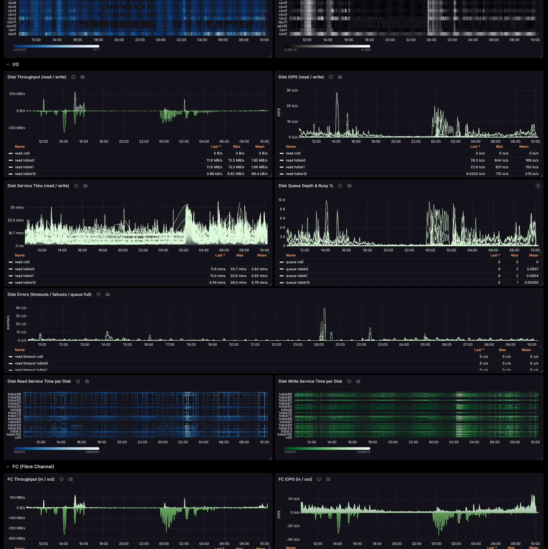The width and height of the screenshot is (548, 549).
Task: Click the FC Throughput (in / out) title
Action: [x=31, y=479]
